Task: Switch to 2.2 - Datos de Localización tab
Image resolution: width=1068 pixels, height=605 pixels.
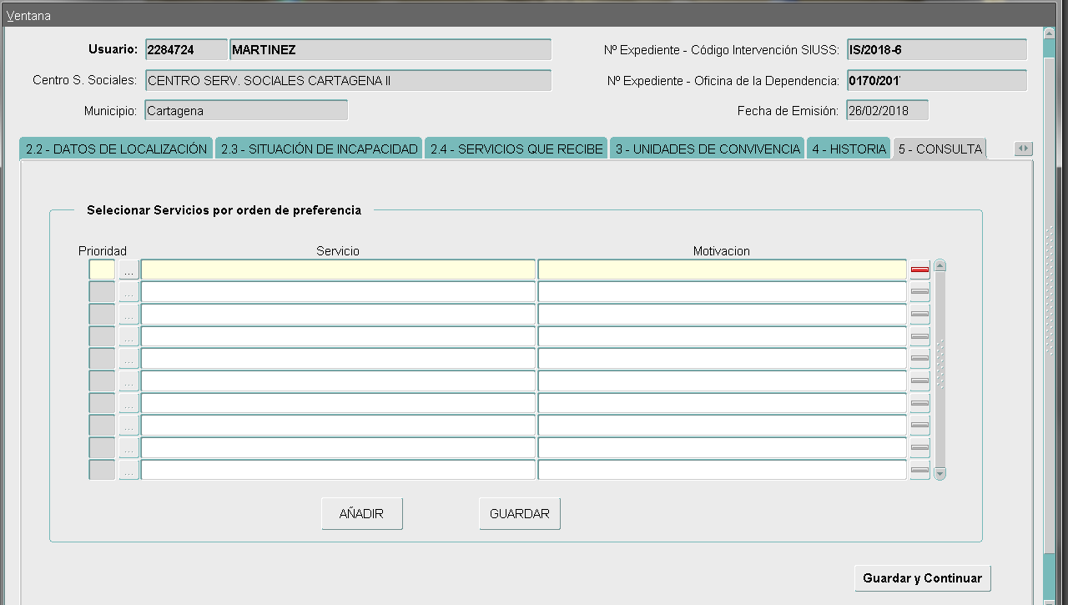Action: tap(116, 149)
